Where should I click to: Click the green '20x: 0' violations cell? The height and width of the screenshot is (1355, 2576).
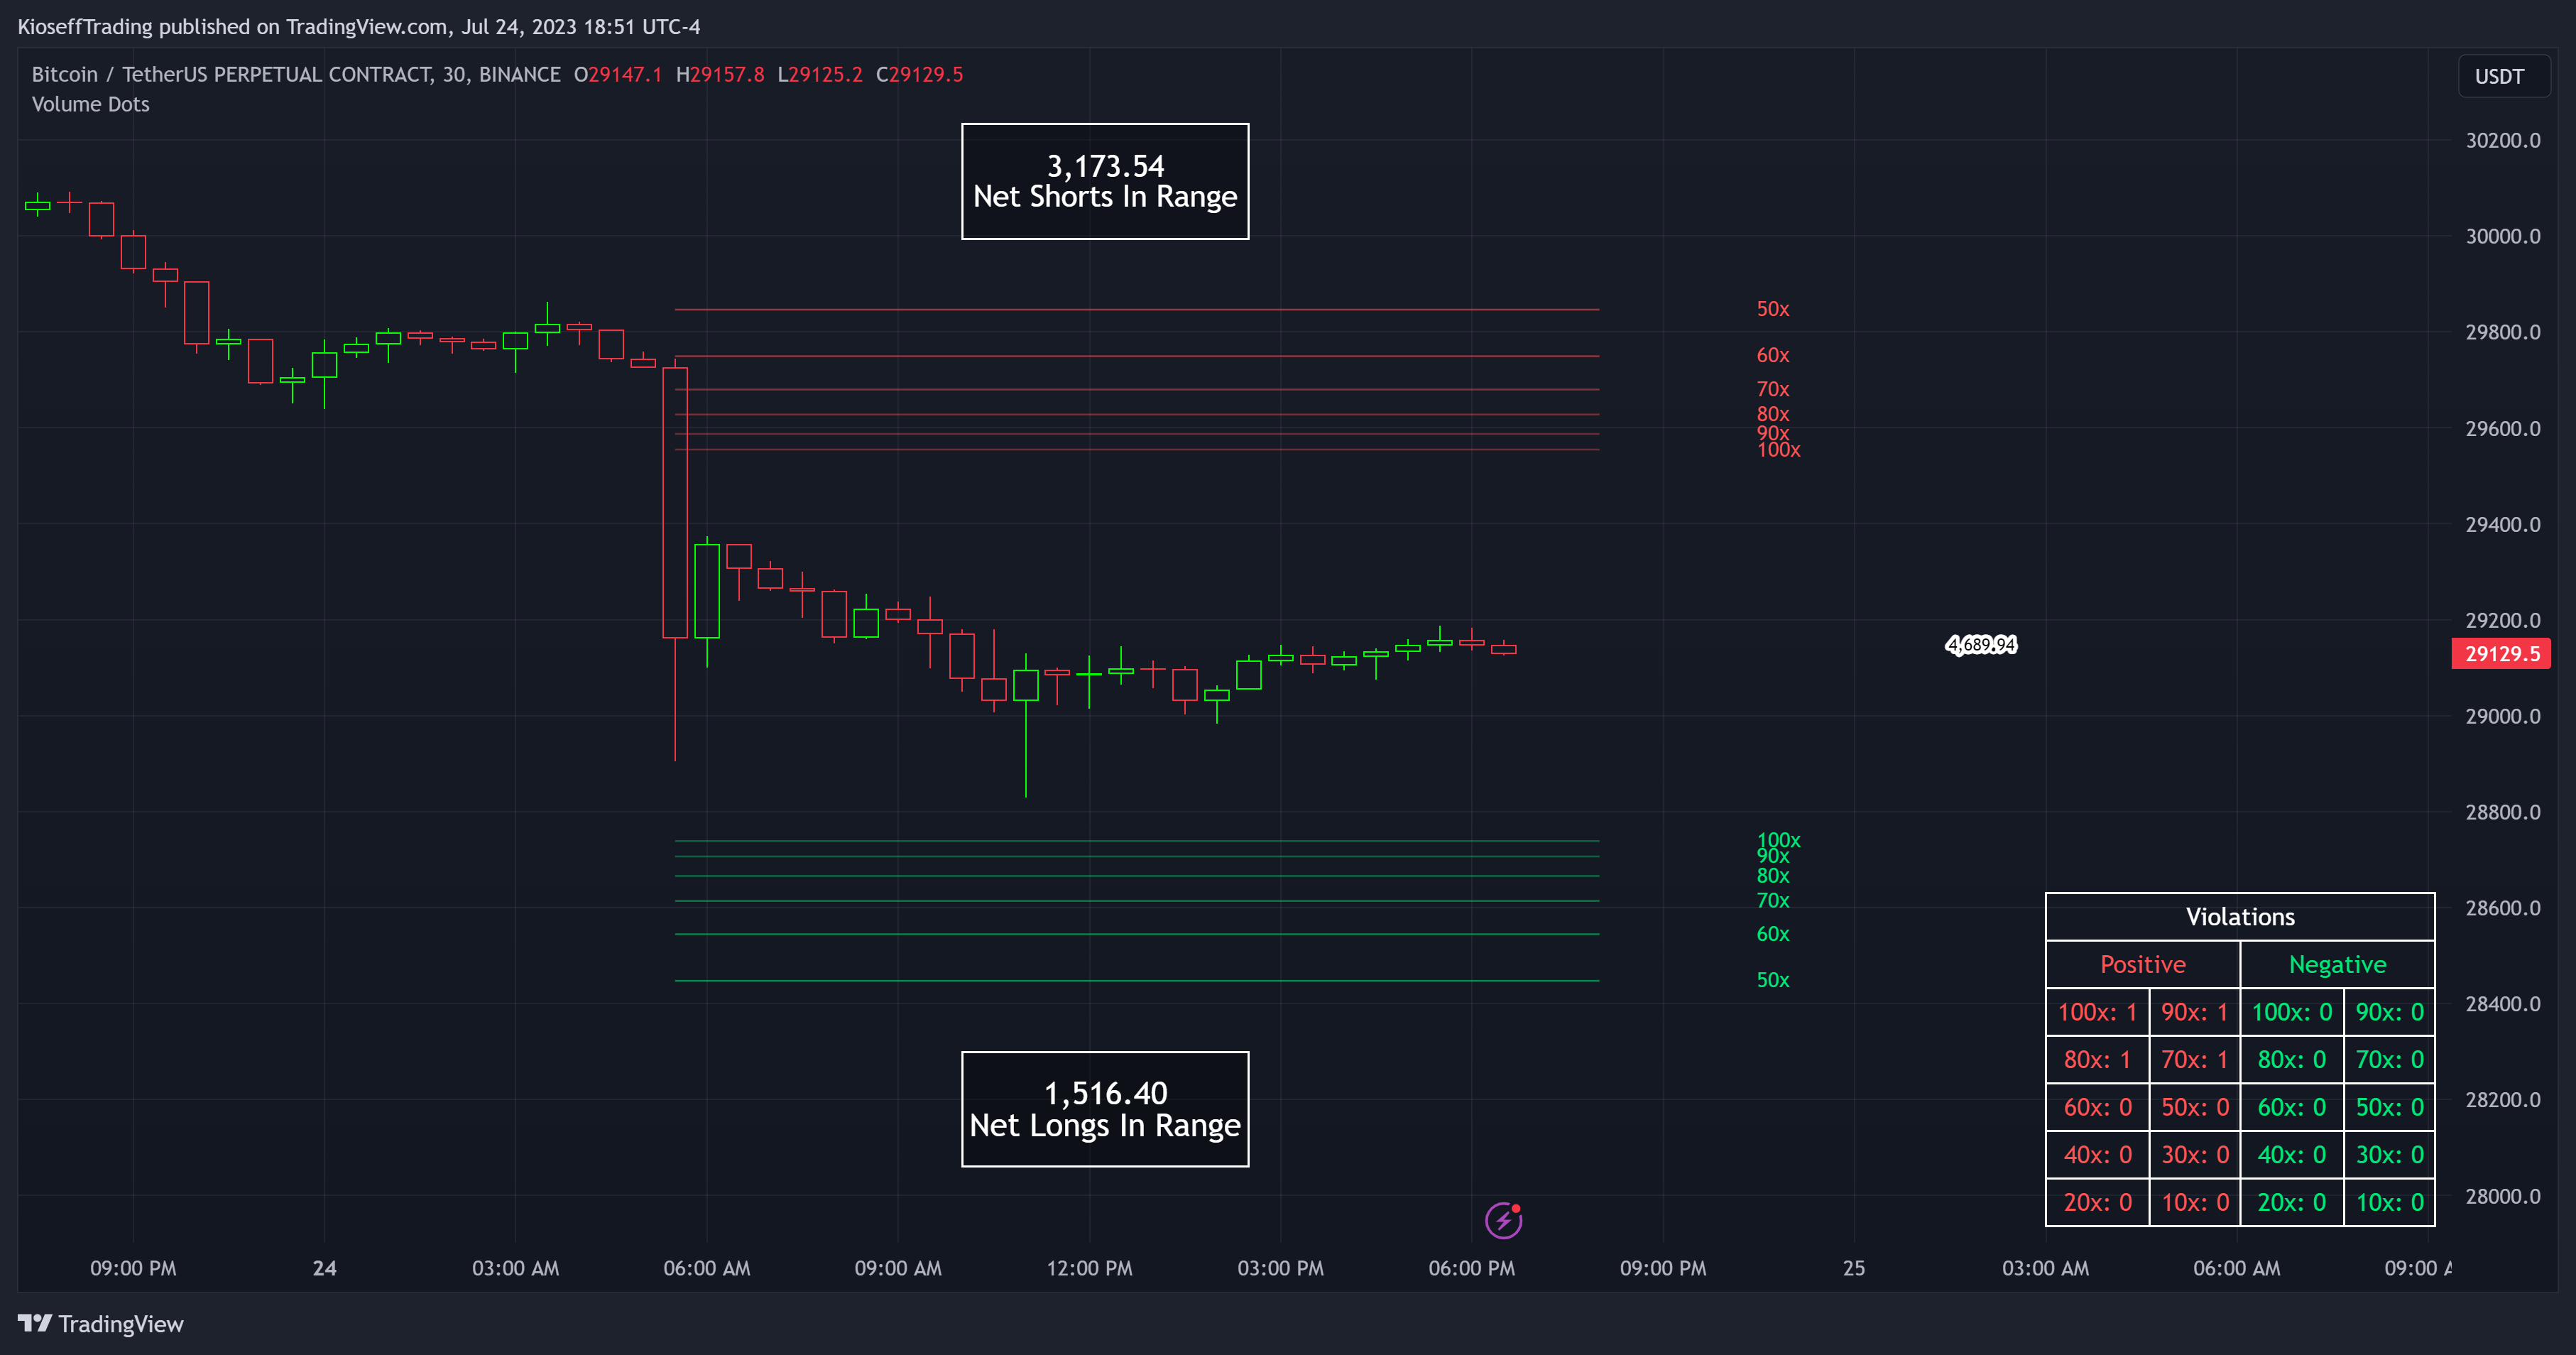click(2291, 1202)
